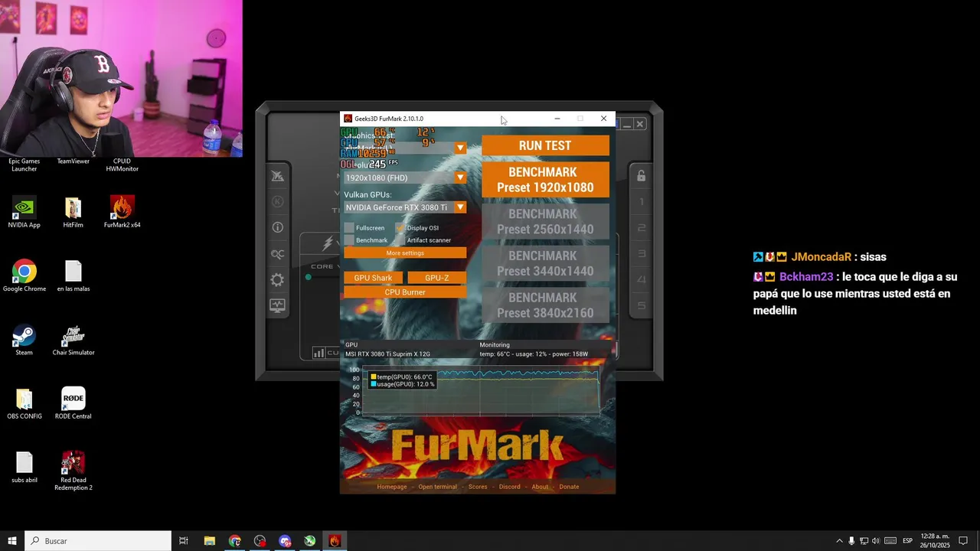980x551 pixels.
Task: Open Google Chrome desktop icon
Action: [x=24, y=276]
